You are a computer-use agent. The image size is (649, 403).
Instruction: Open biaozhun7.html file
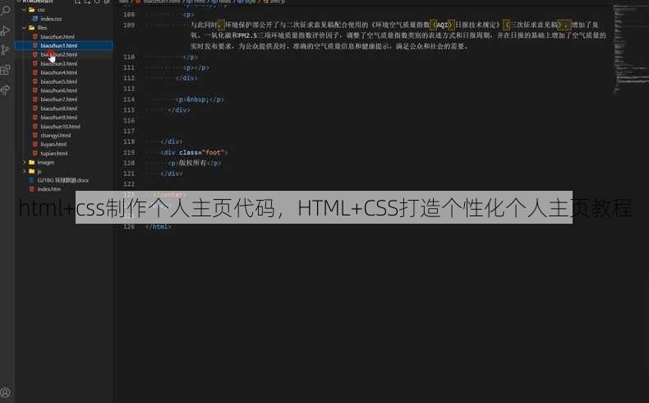(59, 100)
